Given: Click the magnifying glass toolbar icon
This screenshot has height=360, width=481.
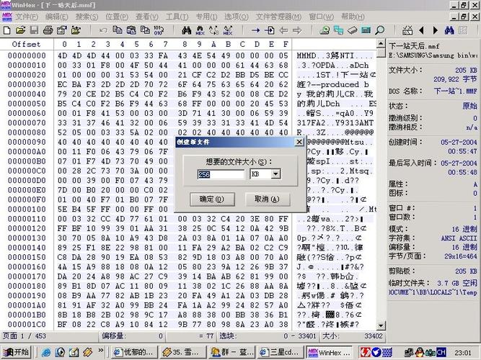Looking at the screenshot, I should point(379,30).
